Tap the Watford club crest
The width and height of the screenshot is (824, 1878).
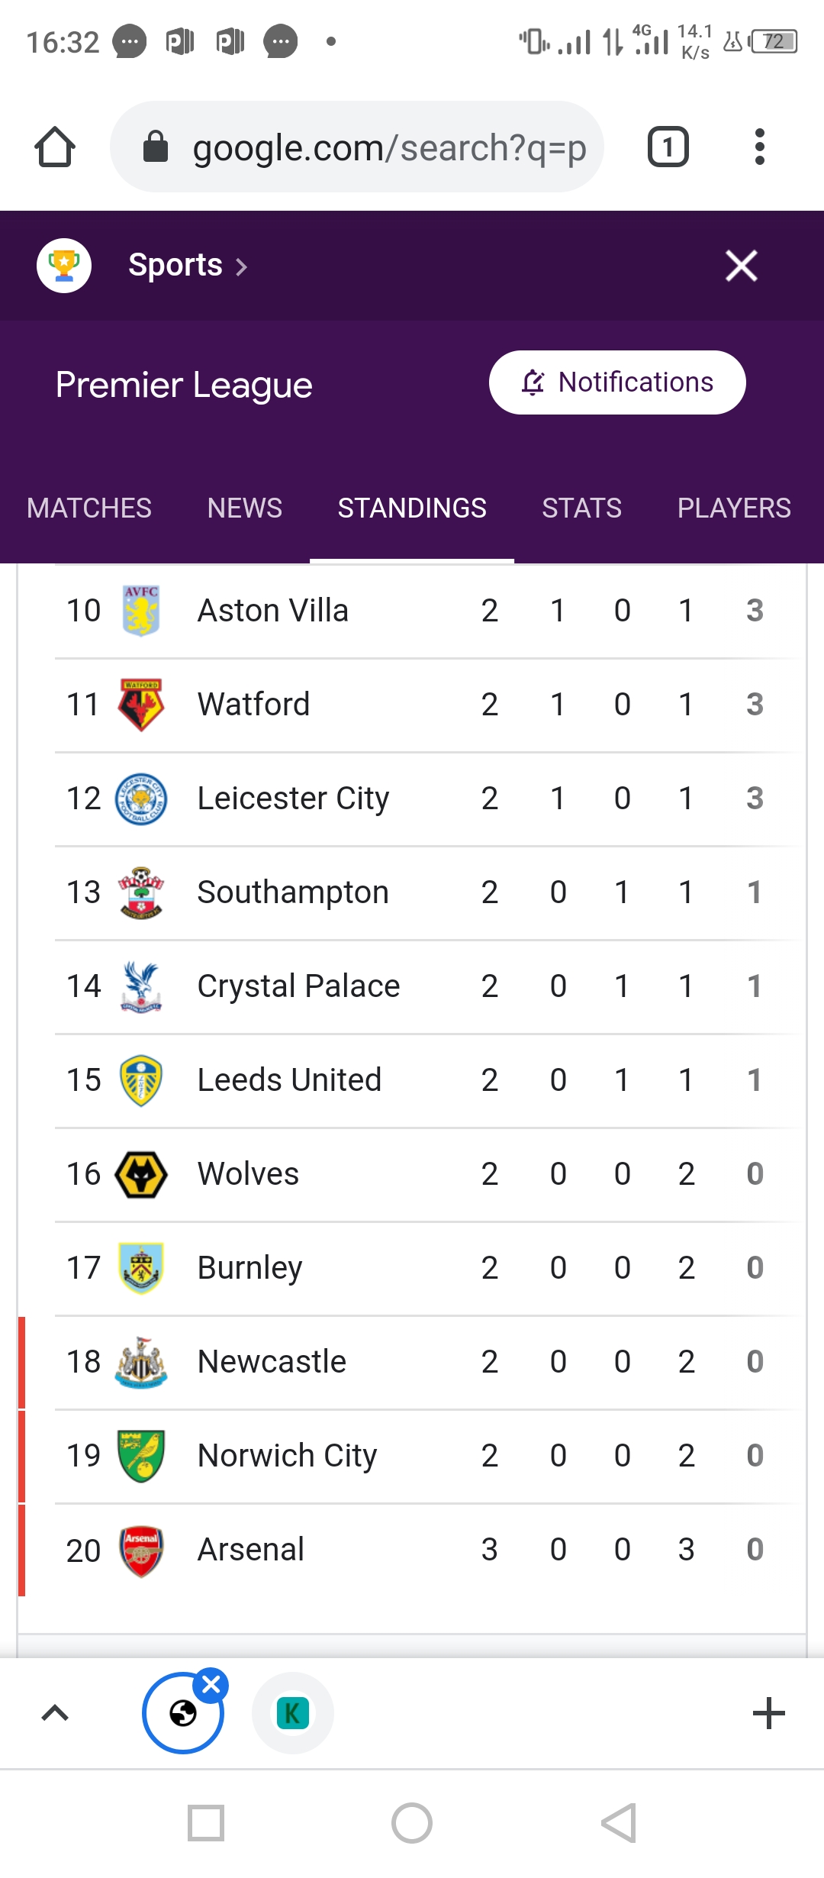[141, 705]
